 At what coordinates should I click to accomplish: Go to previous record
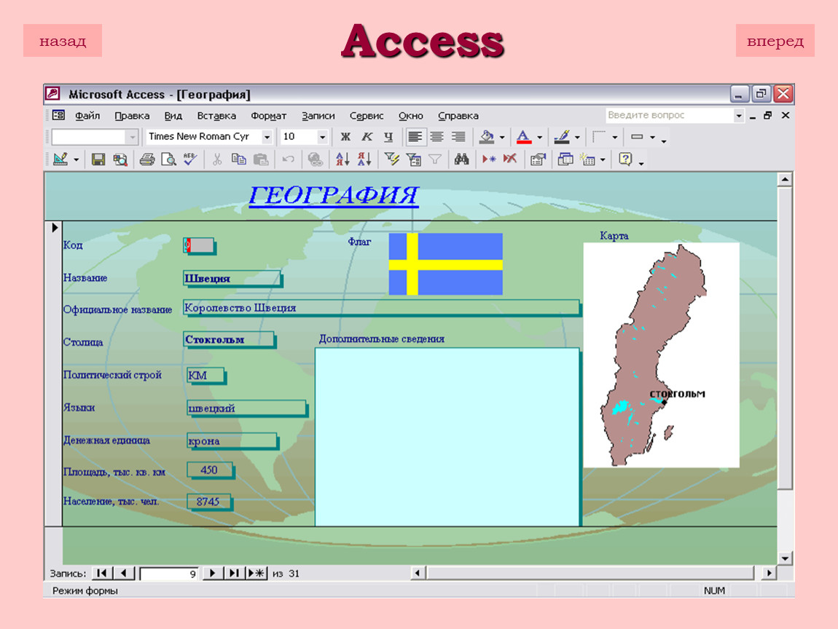click(124, 573)
